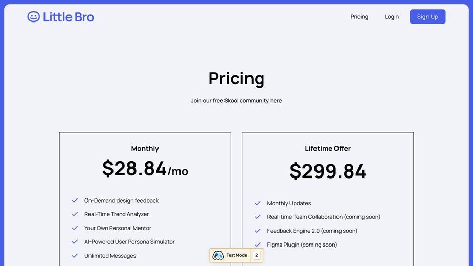
Task: Click the checkmark beside On-Demand design feedback
Action: 75,200
